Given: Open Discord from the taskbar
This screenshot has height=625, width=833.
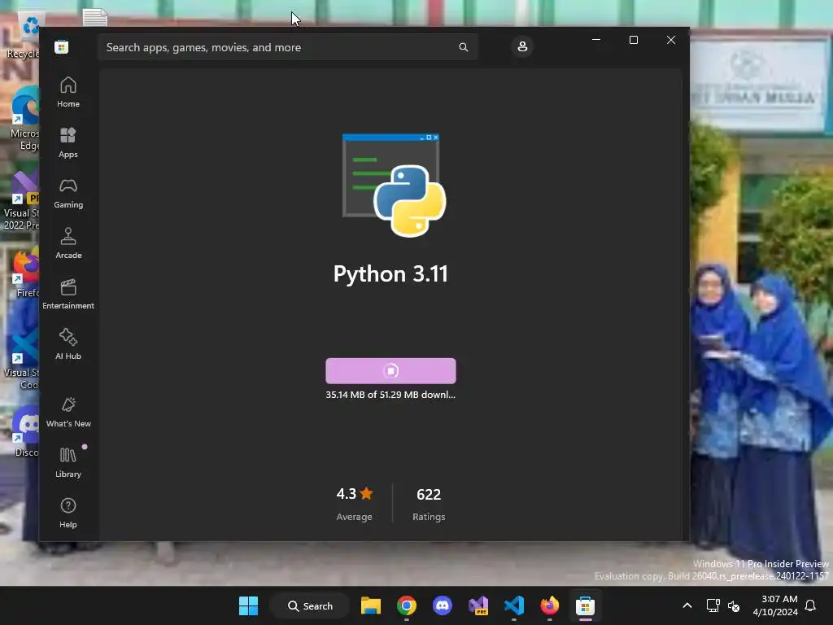Looking at the screenshot, I should tap(442, 605).
